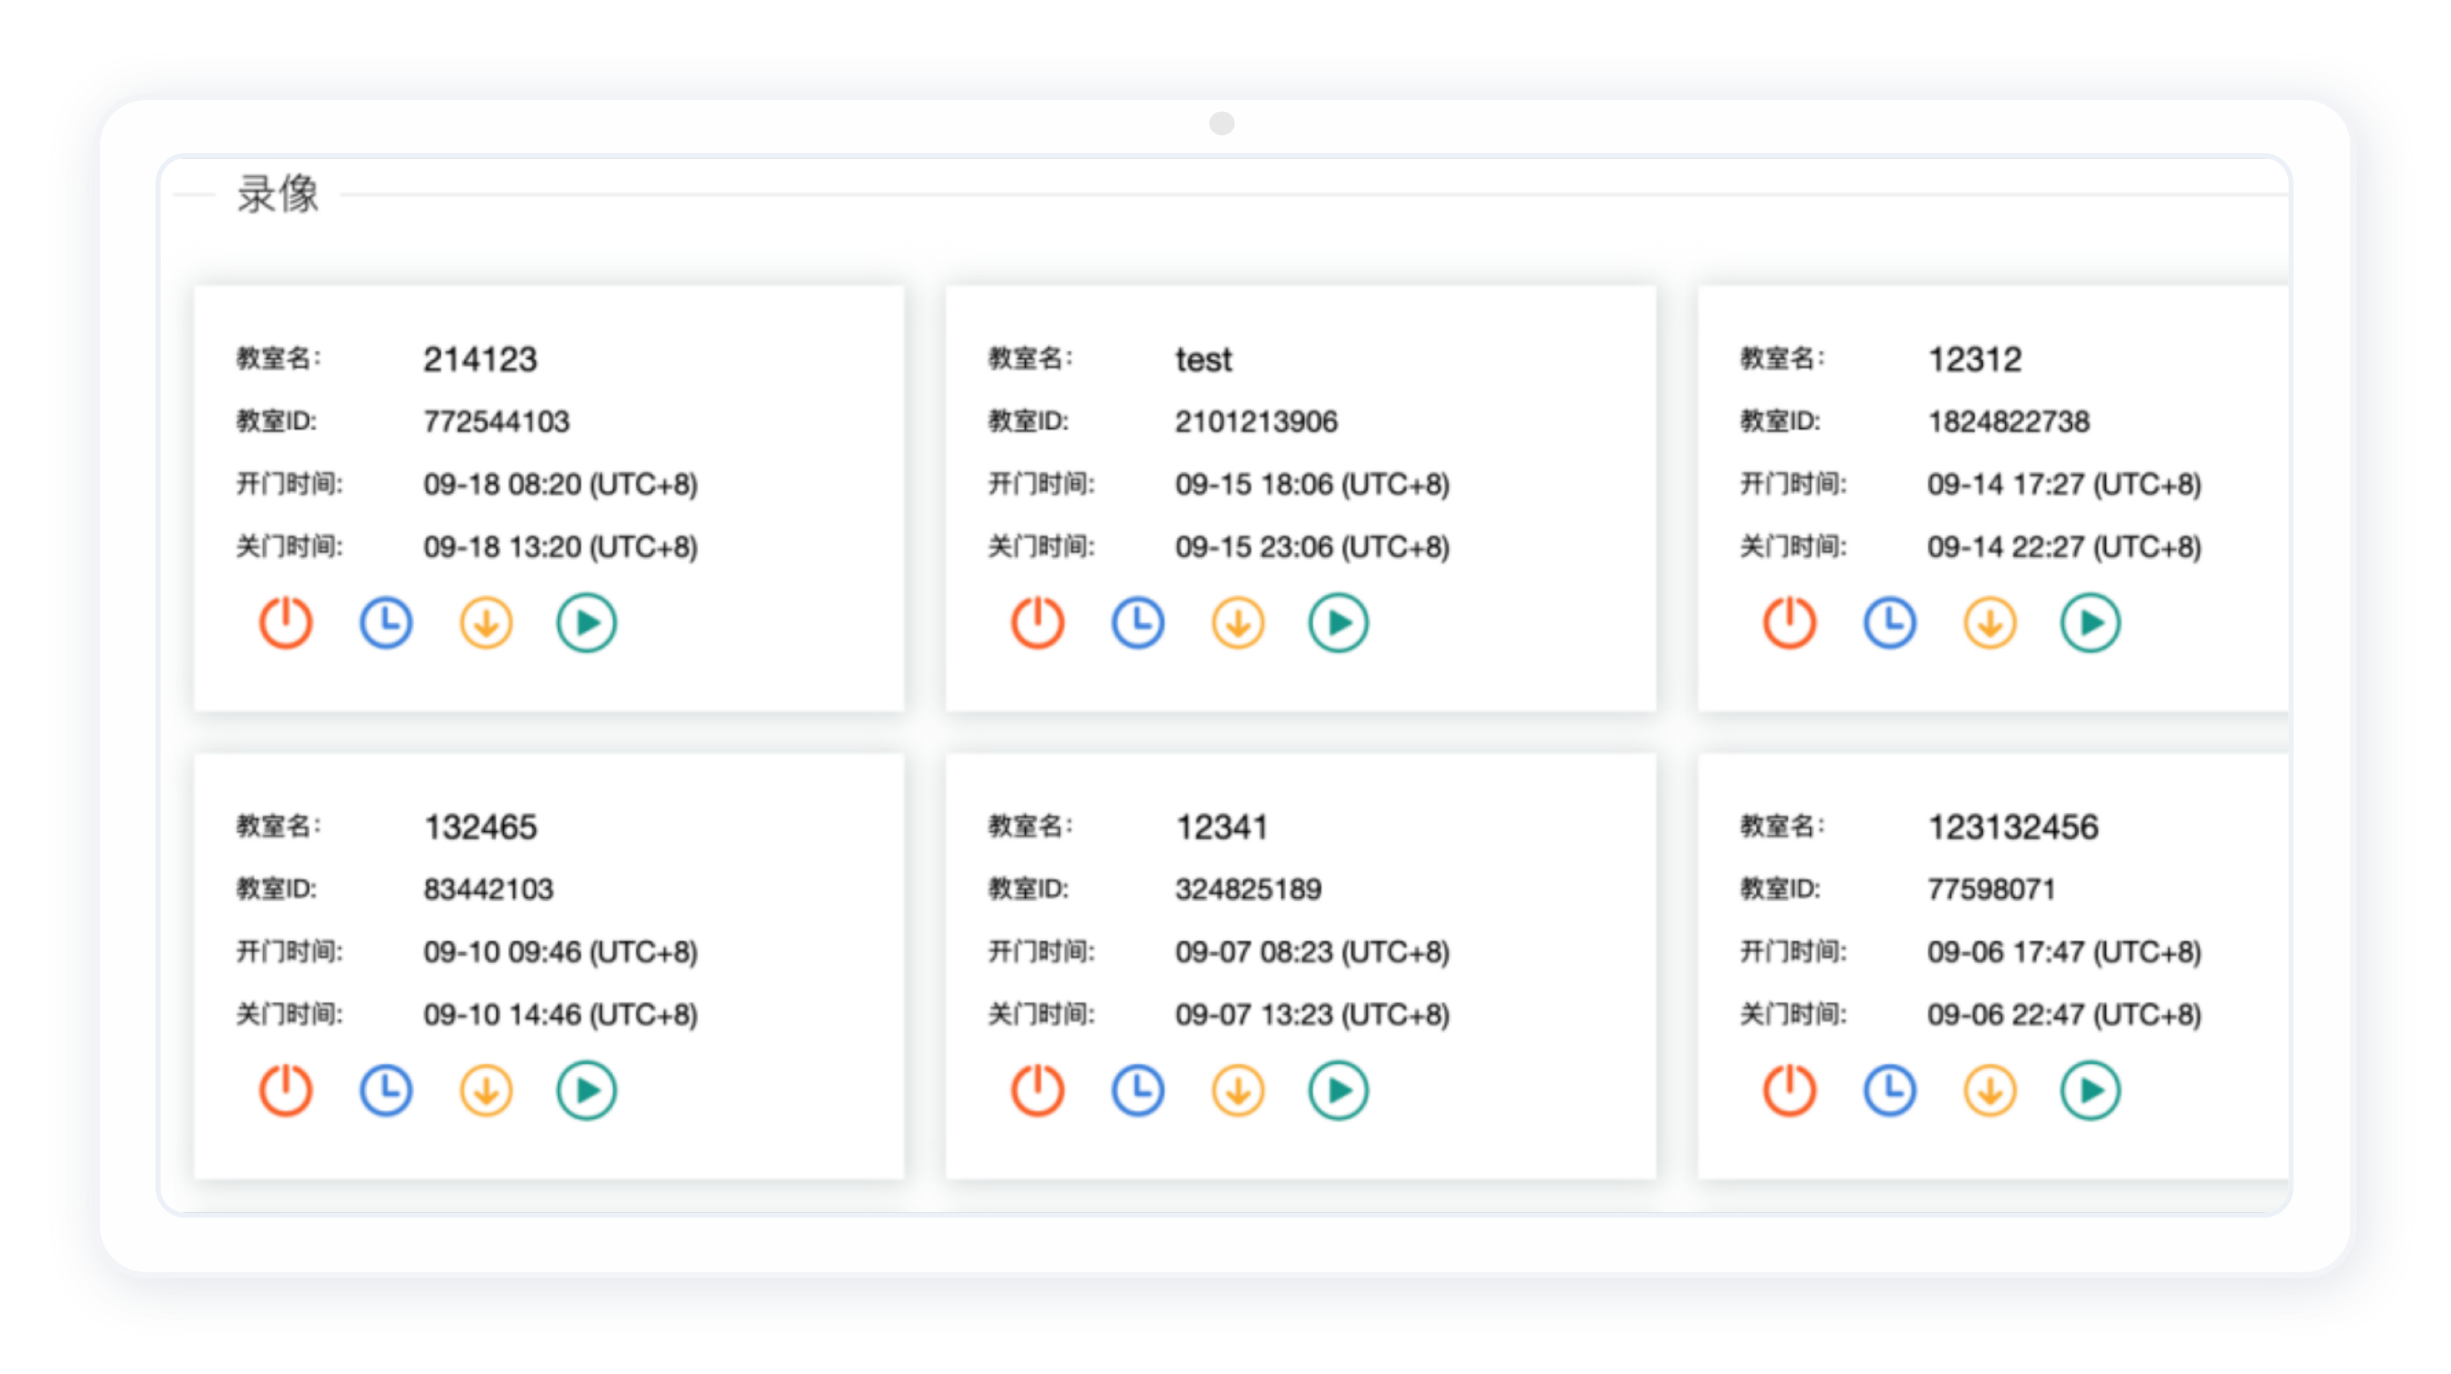Play the recording of classroom 123132456
This screenshot has width=2451, height=1374.
2091,1090
